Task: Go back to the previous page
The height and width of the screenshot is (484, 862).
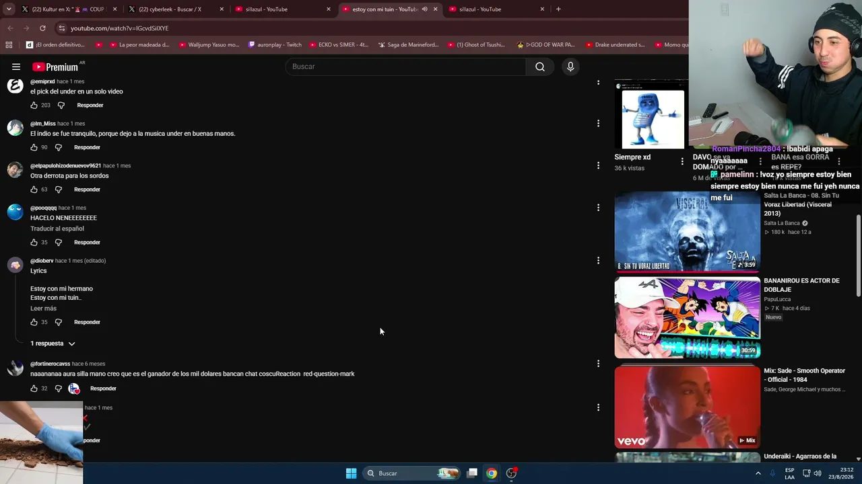Action: point(10,28)
